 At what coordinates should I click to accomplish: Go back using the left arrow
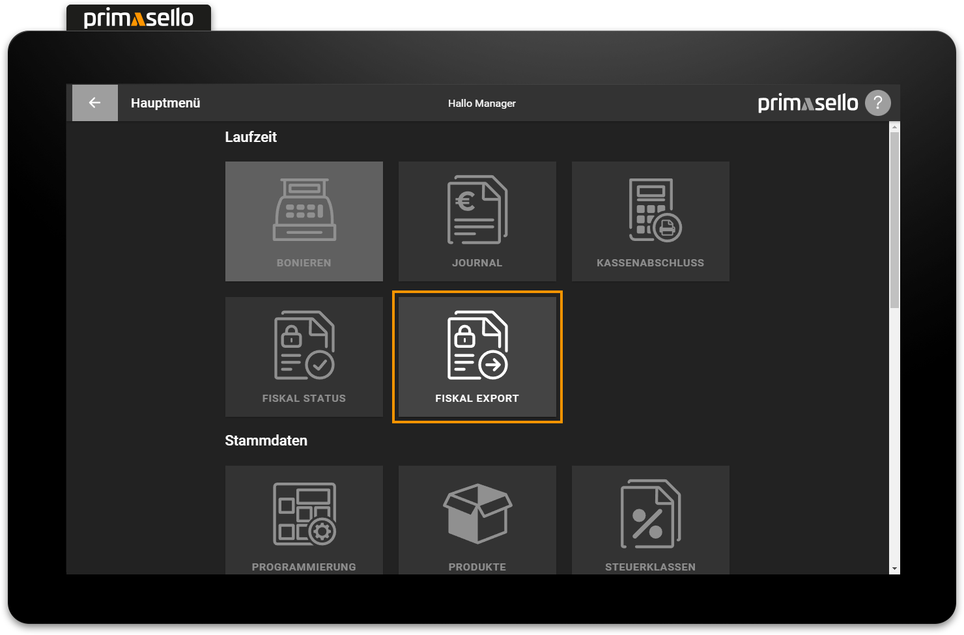click(x=94, y=102)
